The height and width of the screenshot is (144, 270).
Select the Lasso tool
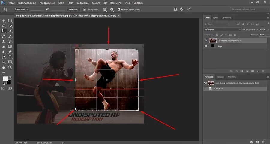3,26
